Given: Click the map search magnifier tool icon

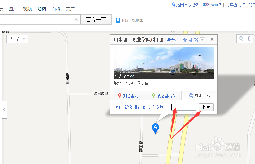Looking at the screenshot, I should coord(241,39).
